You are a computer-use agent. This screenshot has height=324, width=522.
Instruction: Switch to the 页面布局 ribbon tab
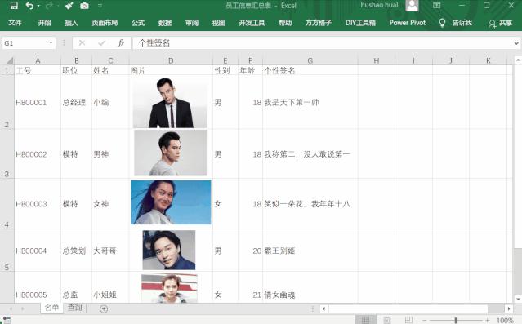(105, 23)
